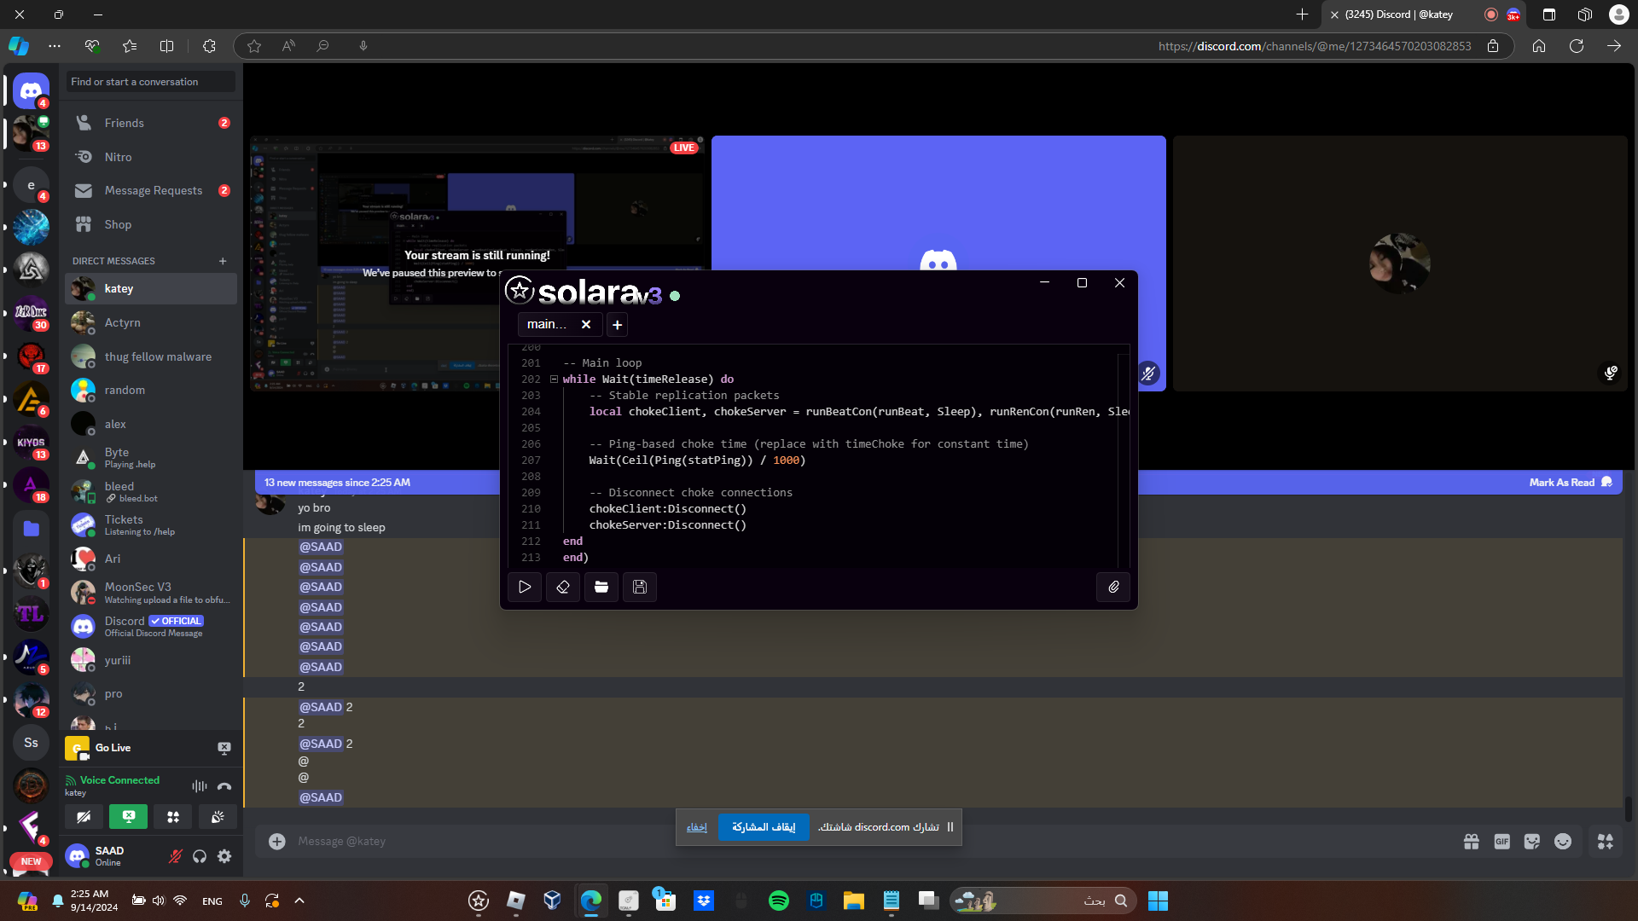Open Official Discord messages DM
This screenshot has height=921, width=1638.
151,626
